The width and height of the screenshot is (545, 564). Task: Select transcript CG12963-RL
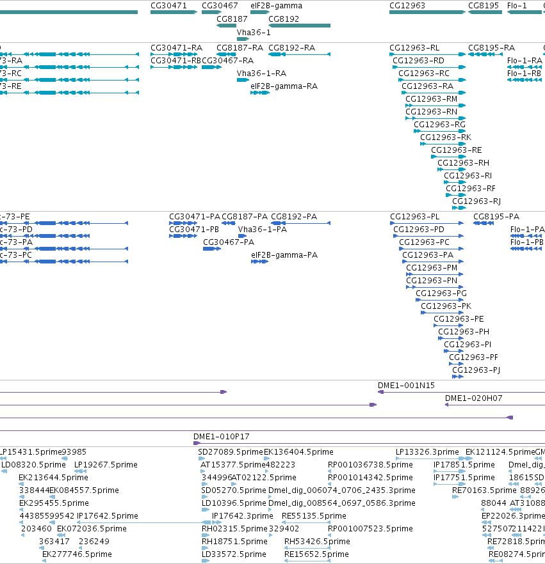[x=414, y=48]
